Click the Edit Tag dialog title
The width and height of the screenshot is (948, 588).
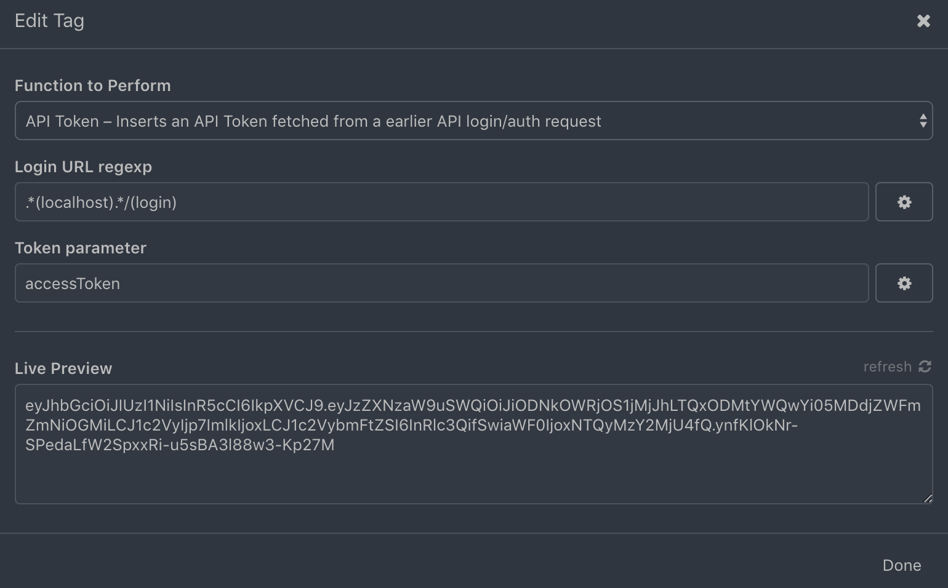coord(49,21)
